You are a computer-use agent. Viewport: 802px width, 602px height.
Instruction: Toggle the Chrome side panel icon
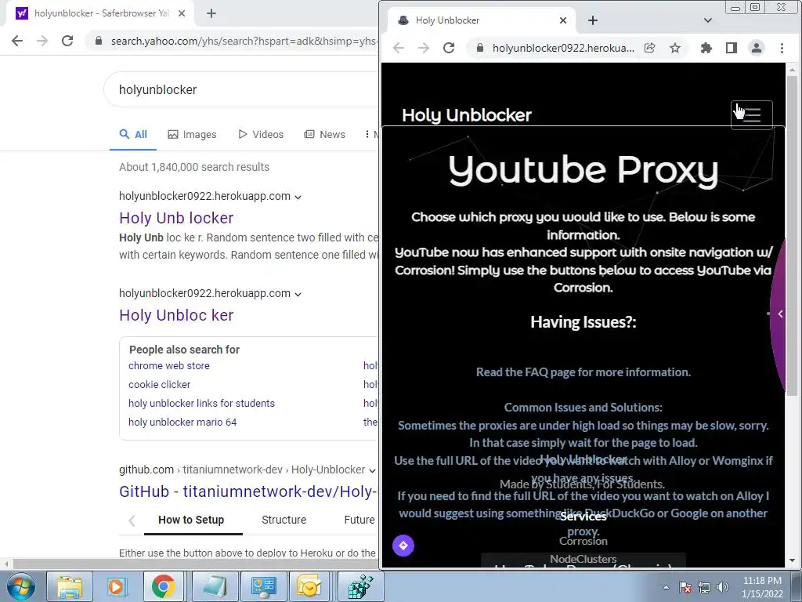tap(732, 48)
